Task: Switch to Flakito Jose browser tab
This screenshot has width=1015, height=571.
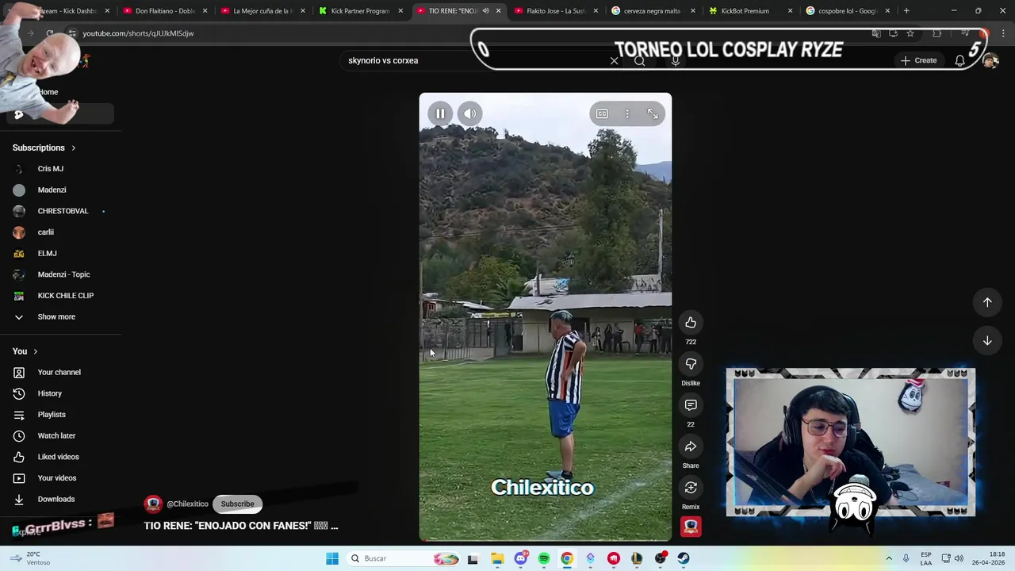Action: click(x=556, y=11)
